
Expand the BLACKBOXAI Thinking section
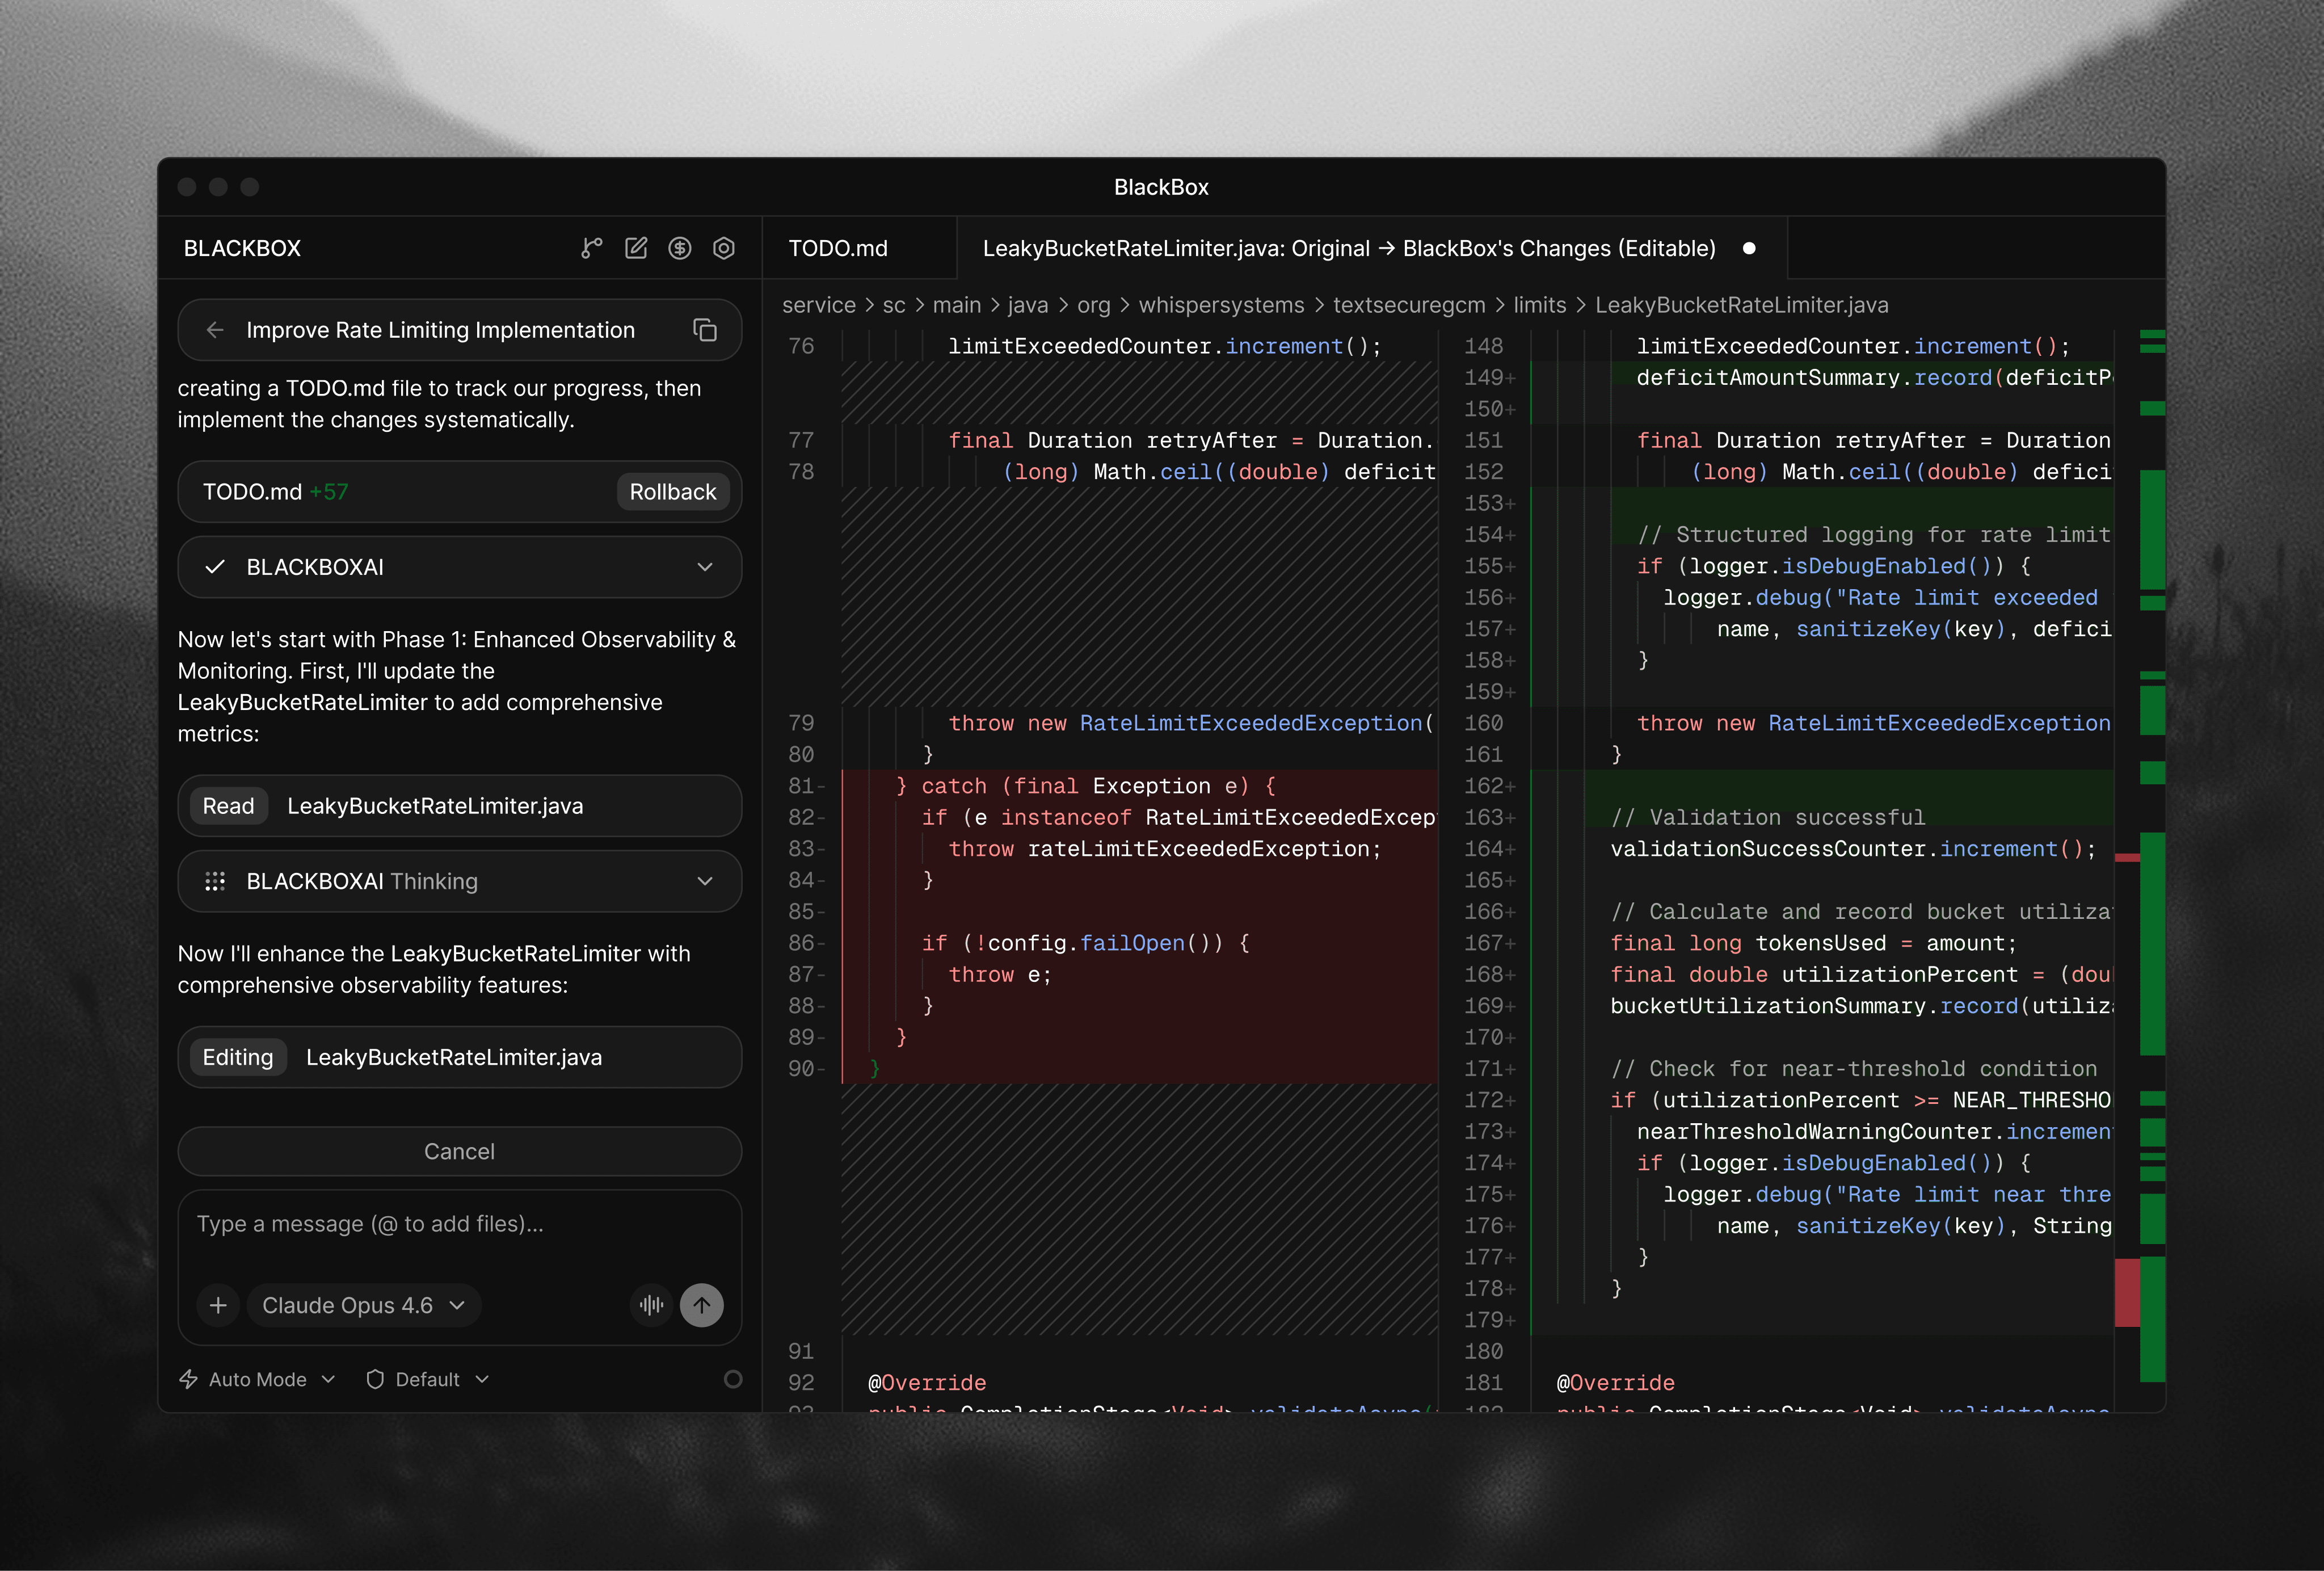point(705,881)
